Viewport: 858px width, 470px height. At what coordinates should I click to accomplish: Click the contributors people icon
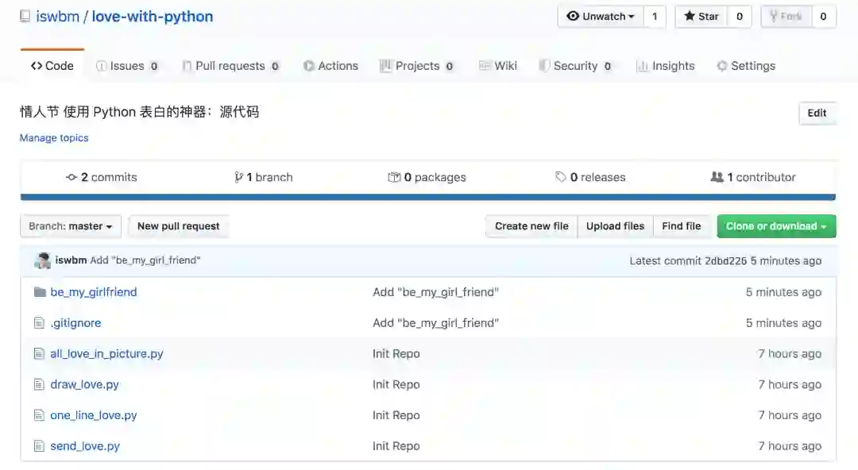(x=717, y=177)
